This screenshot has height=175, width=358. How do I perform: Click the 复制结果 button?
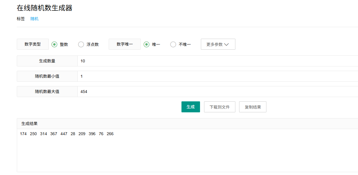coord(253,107)
